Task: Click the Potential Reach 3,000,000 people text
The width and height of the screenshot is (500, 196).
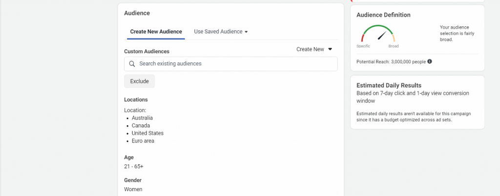Action: (391, 61)
